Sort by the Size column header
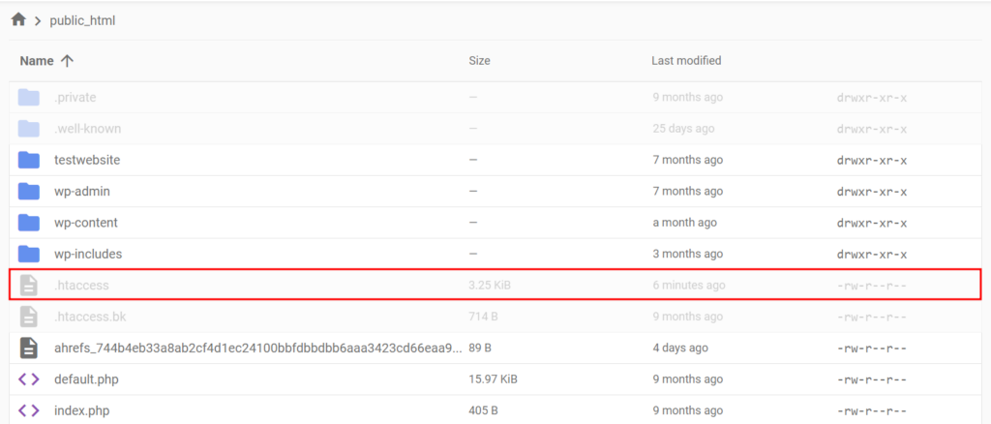The width and height of the screenshot is (991, 424). (479, 61)
